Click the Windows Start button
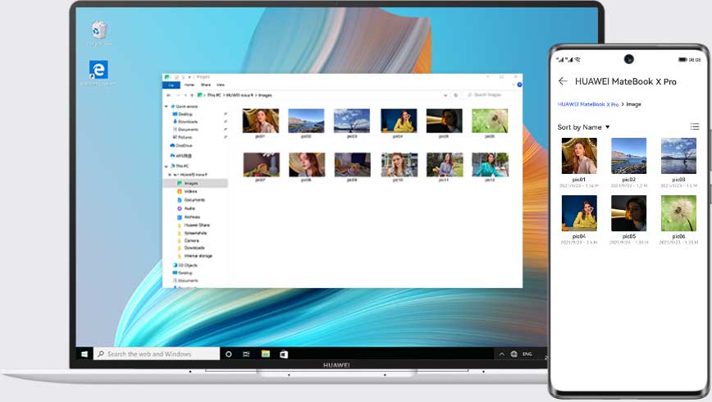The height and width of the screenshot is (402, 712). coord(84,354)
